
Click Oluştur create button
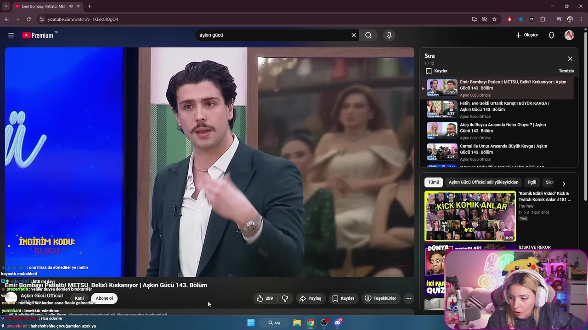(x=526, y=35)
